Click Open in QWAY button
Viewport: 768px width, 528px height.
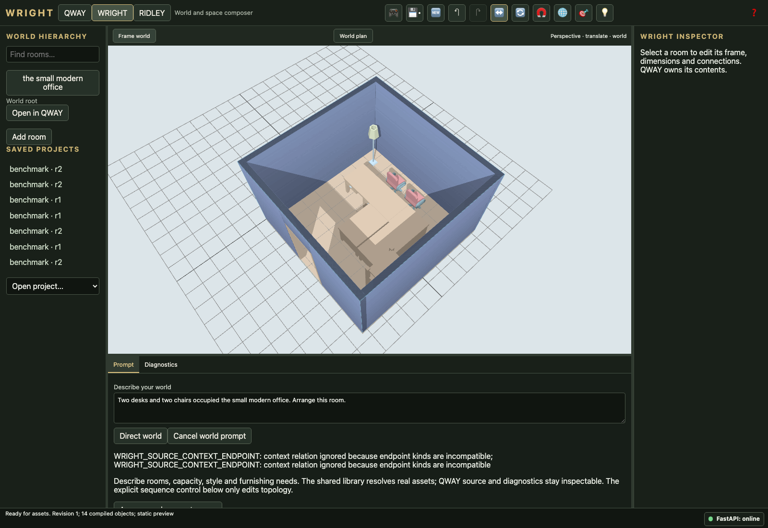click(37, 113)
